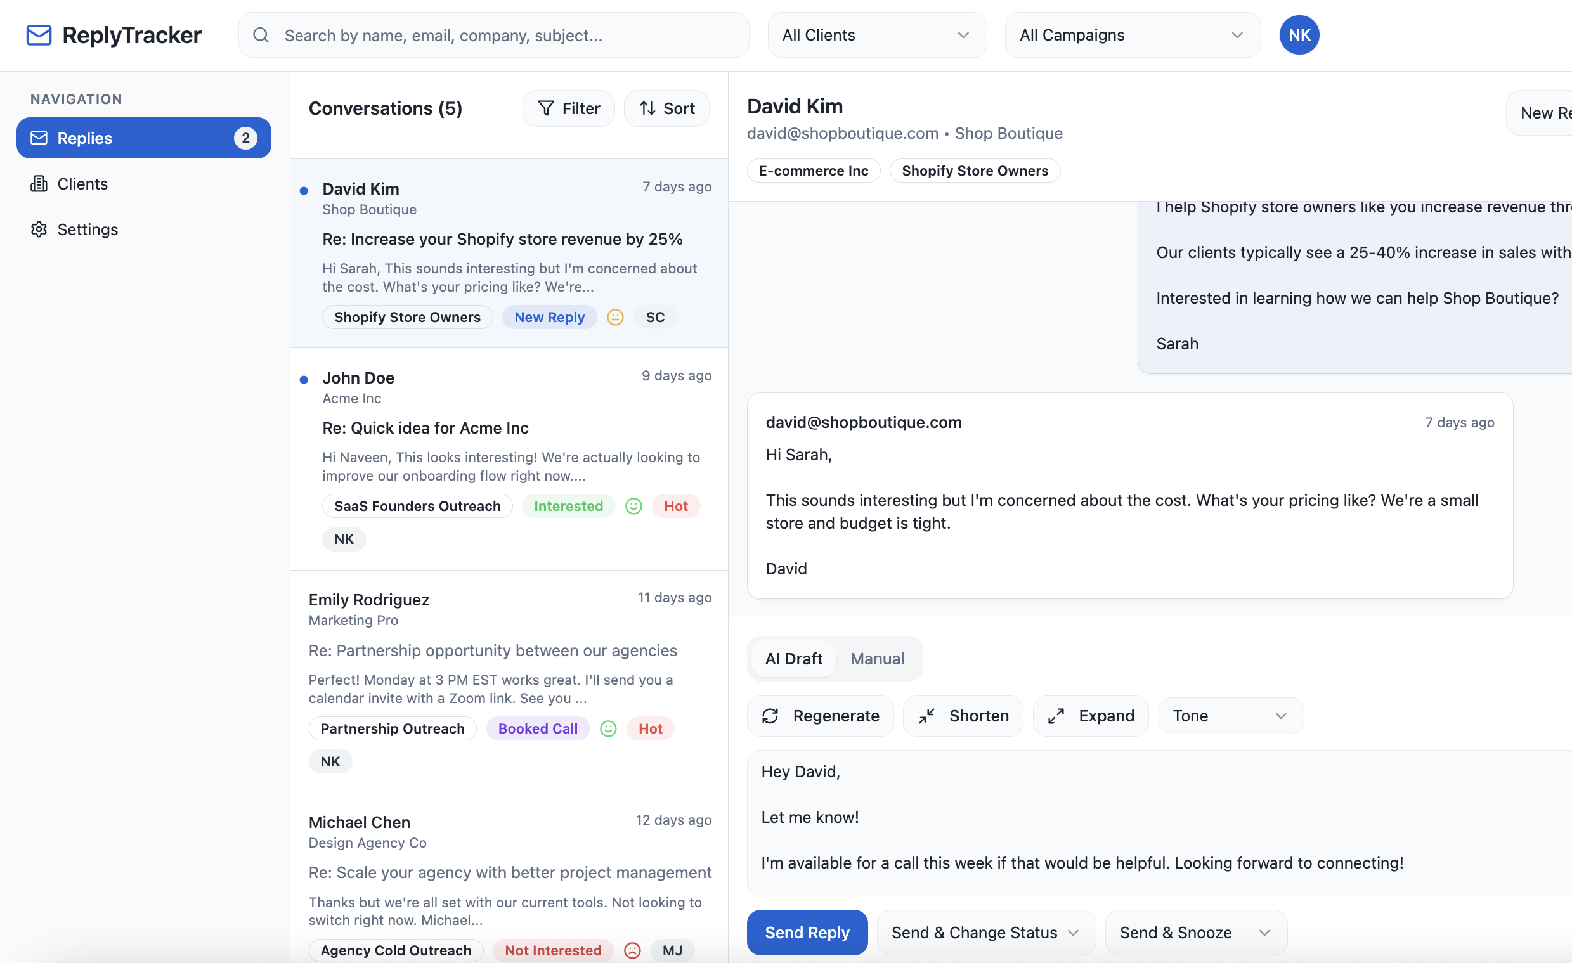1572x963 pixels.
Task: Switch to the AI Draft tab
Action: 794,658
